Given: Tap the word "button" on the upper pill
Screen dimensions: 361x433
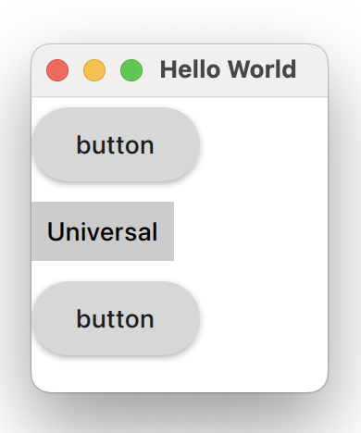Looking at the screenshot, I should (115, 145).
